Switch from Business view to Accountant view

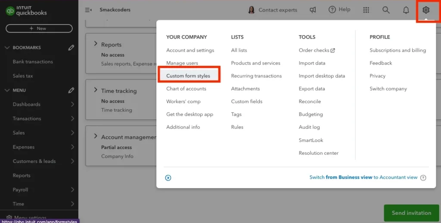pos(363,177)
